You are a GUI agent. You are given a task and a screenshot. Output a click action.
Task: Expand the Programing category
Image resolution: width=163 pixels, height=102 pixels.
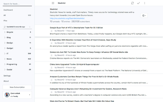point(5,64)
